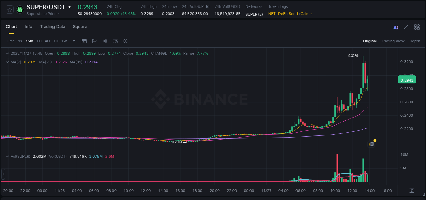426x200 pixels.
Task: Collapse the Vol(SUPER) indicator row
Action: (7, 156)
